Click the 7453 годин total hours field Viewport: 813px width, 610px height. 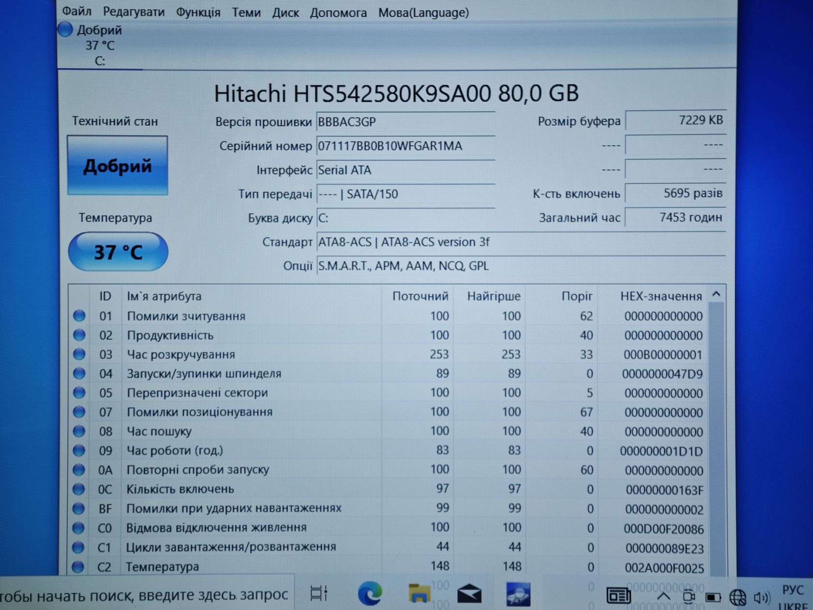pyautogui.click(x=676, y=217)
